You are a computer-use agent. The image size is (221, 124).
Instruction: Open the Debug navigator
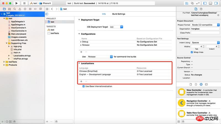[30, 9]
